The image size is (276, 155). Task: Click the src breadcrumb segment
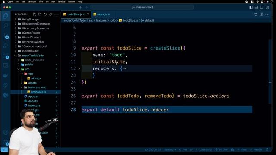(x=91, y=20)
